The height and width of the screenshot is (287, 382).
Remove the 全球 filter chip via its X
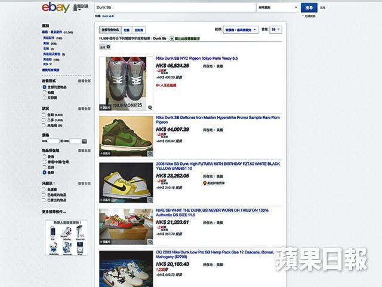108,47
